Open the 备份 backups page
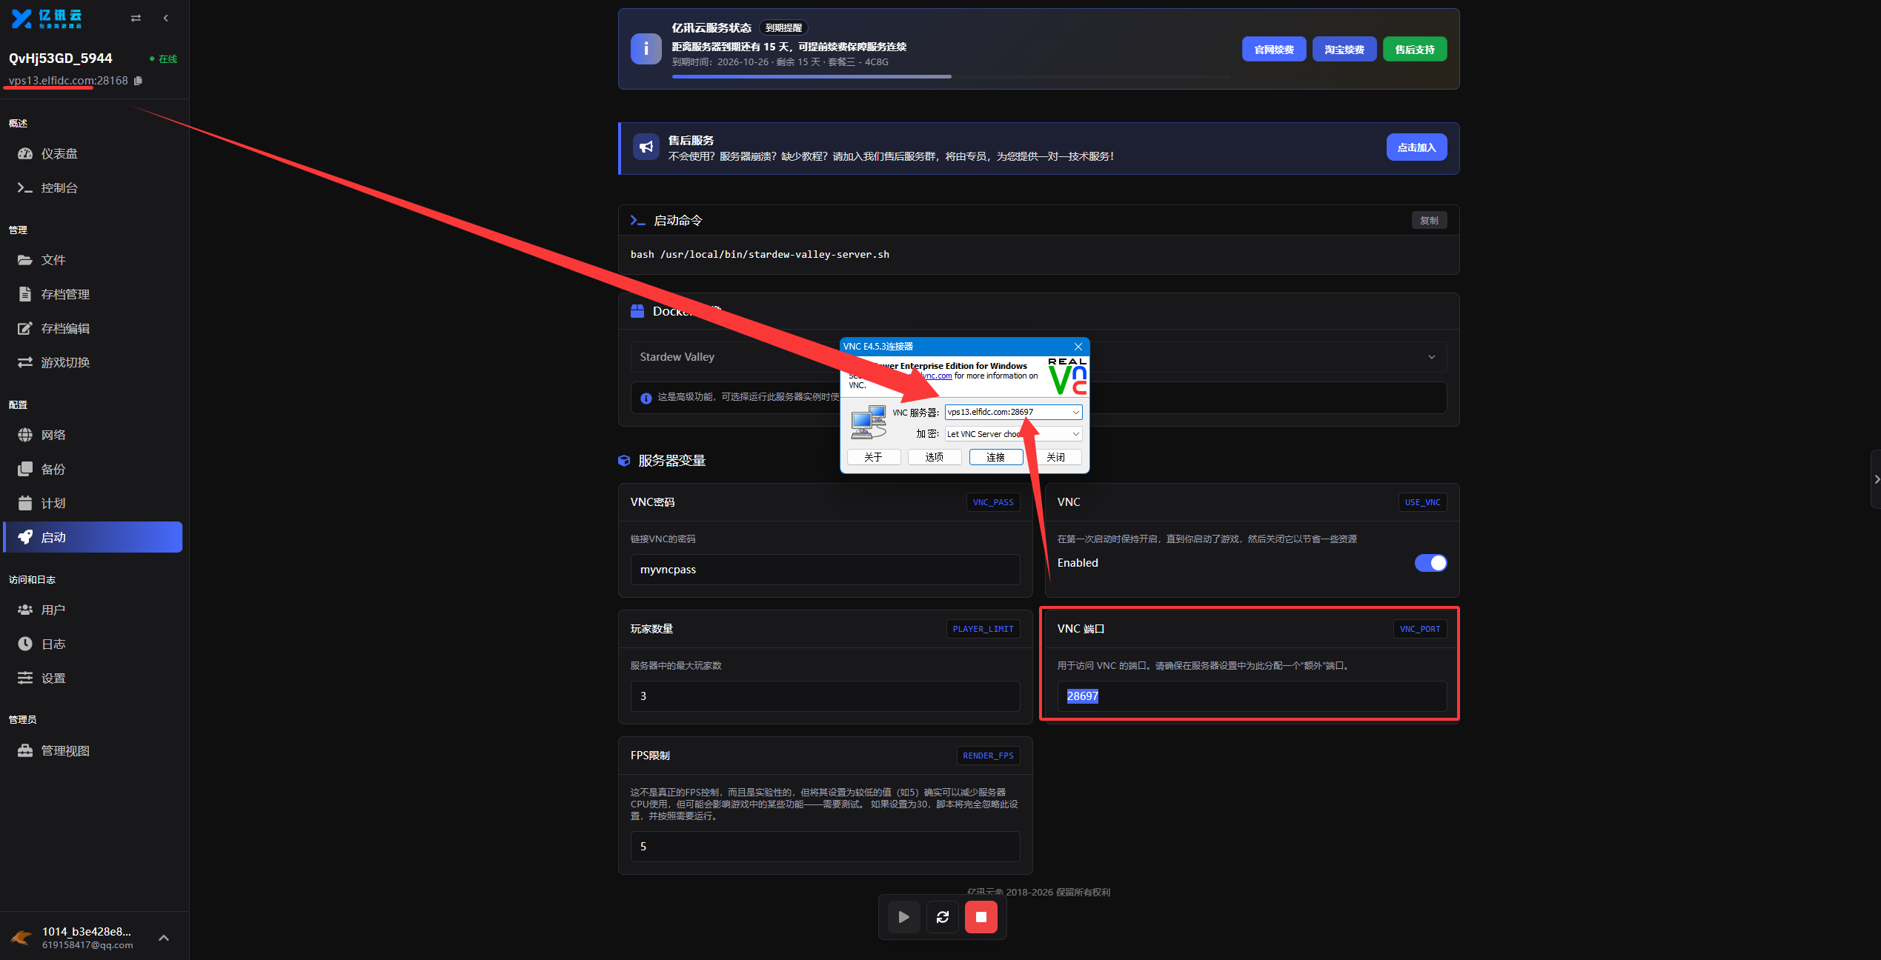The image size is (1881, 960). tap(93, 469)
